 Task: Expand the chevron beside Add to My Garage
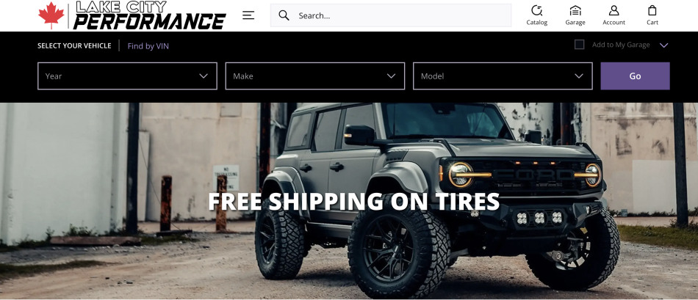(x=663, y=45)
